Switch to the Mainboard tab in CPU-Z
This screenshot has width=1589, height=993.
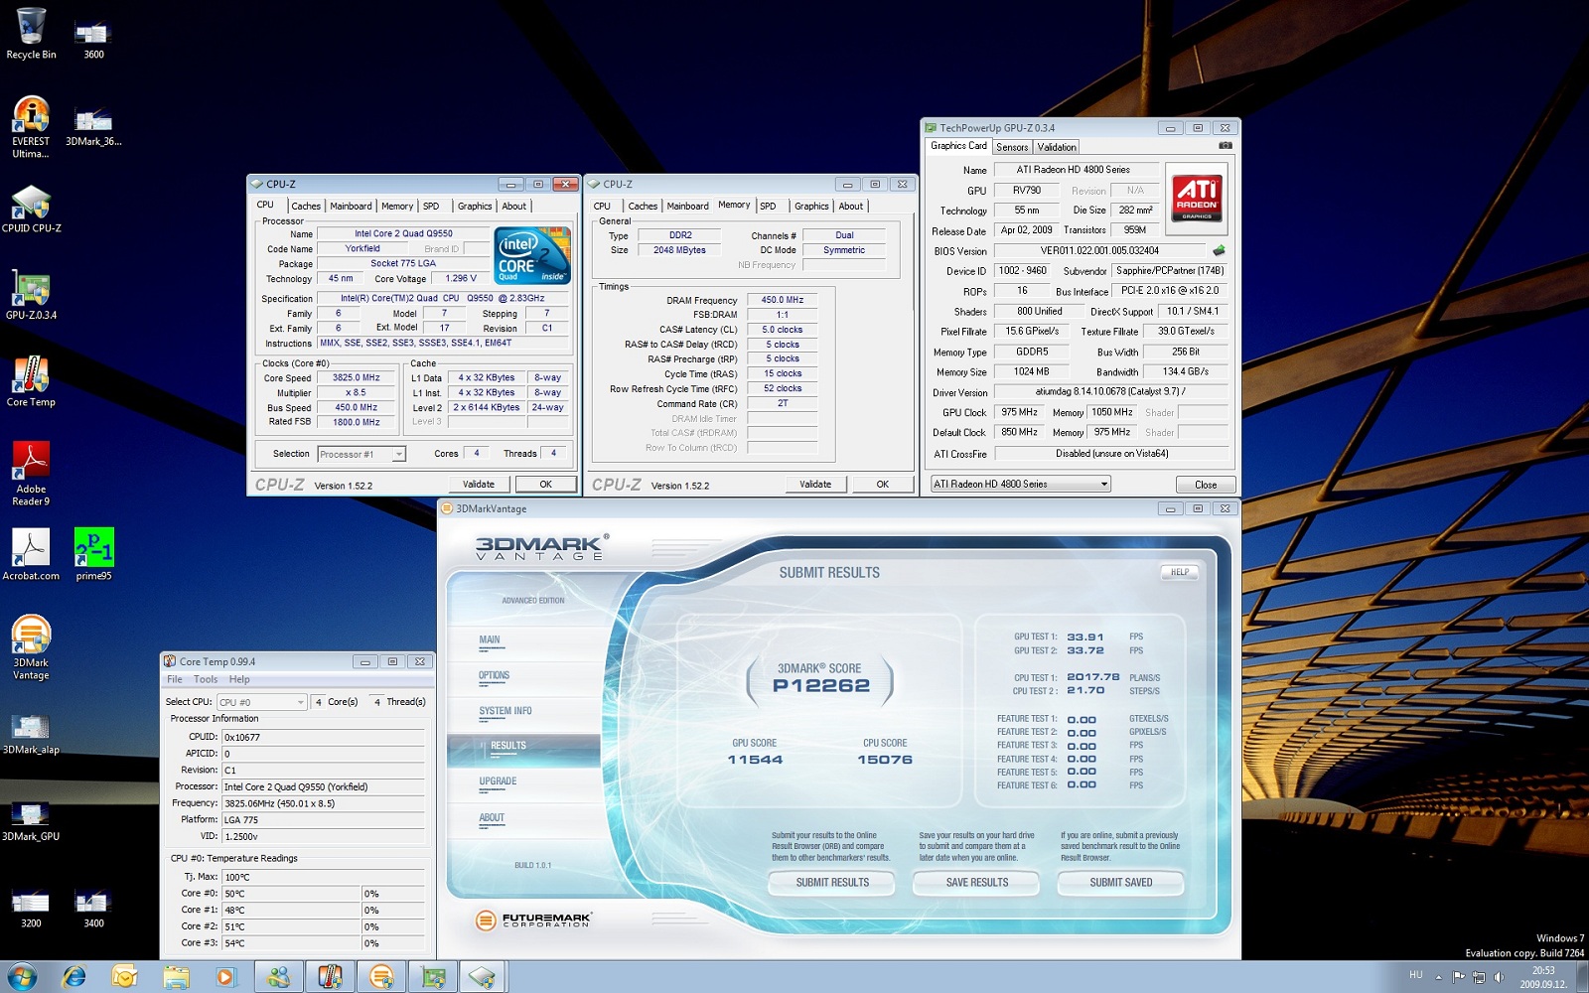coord(351,207)
